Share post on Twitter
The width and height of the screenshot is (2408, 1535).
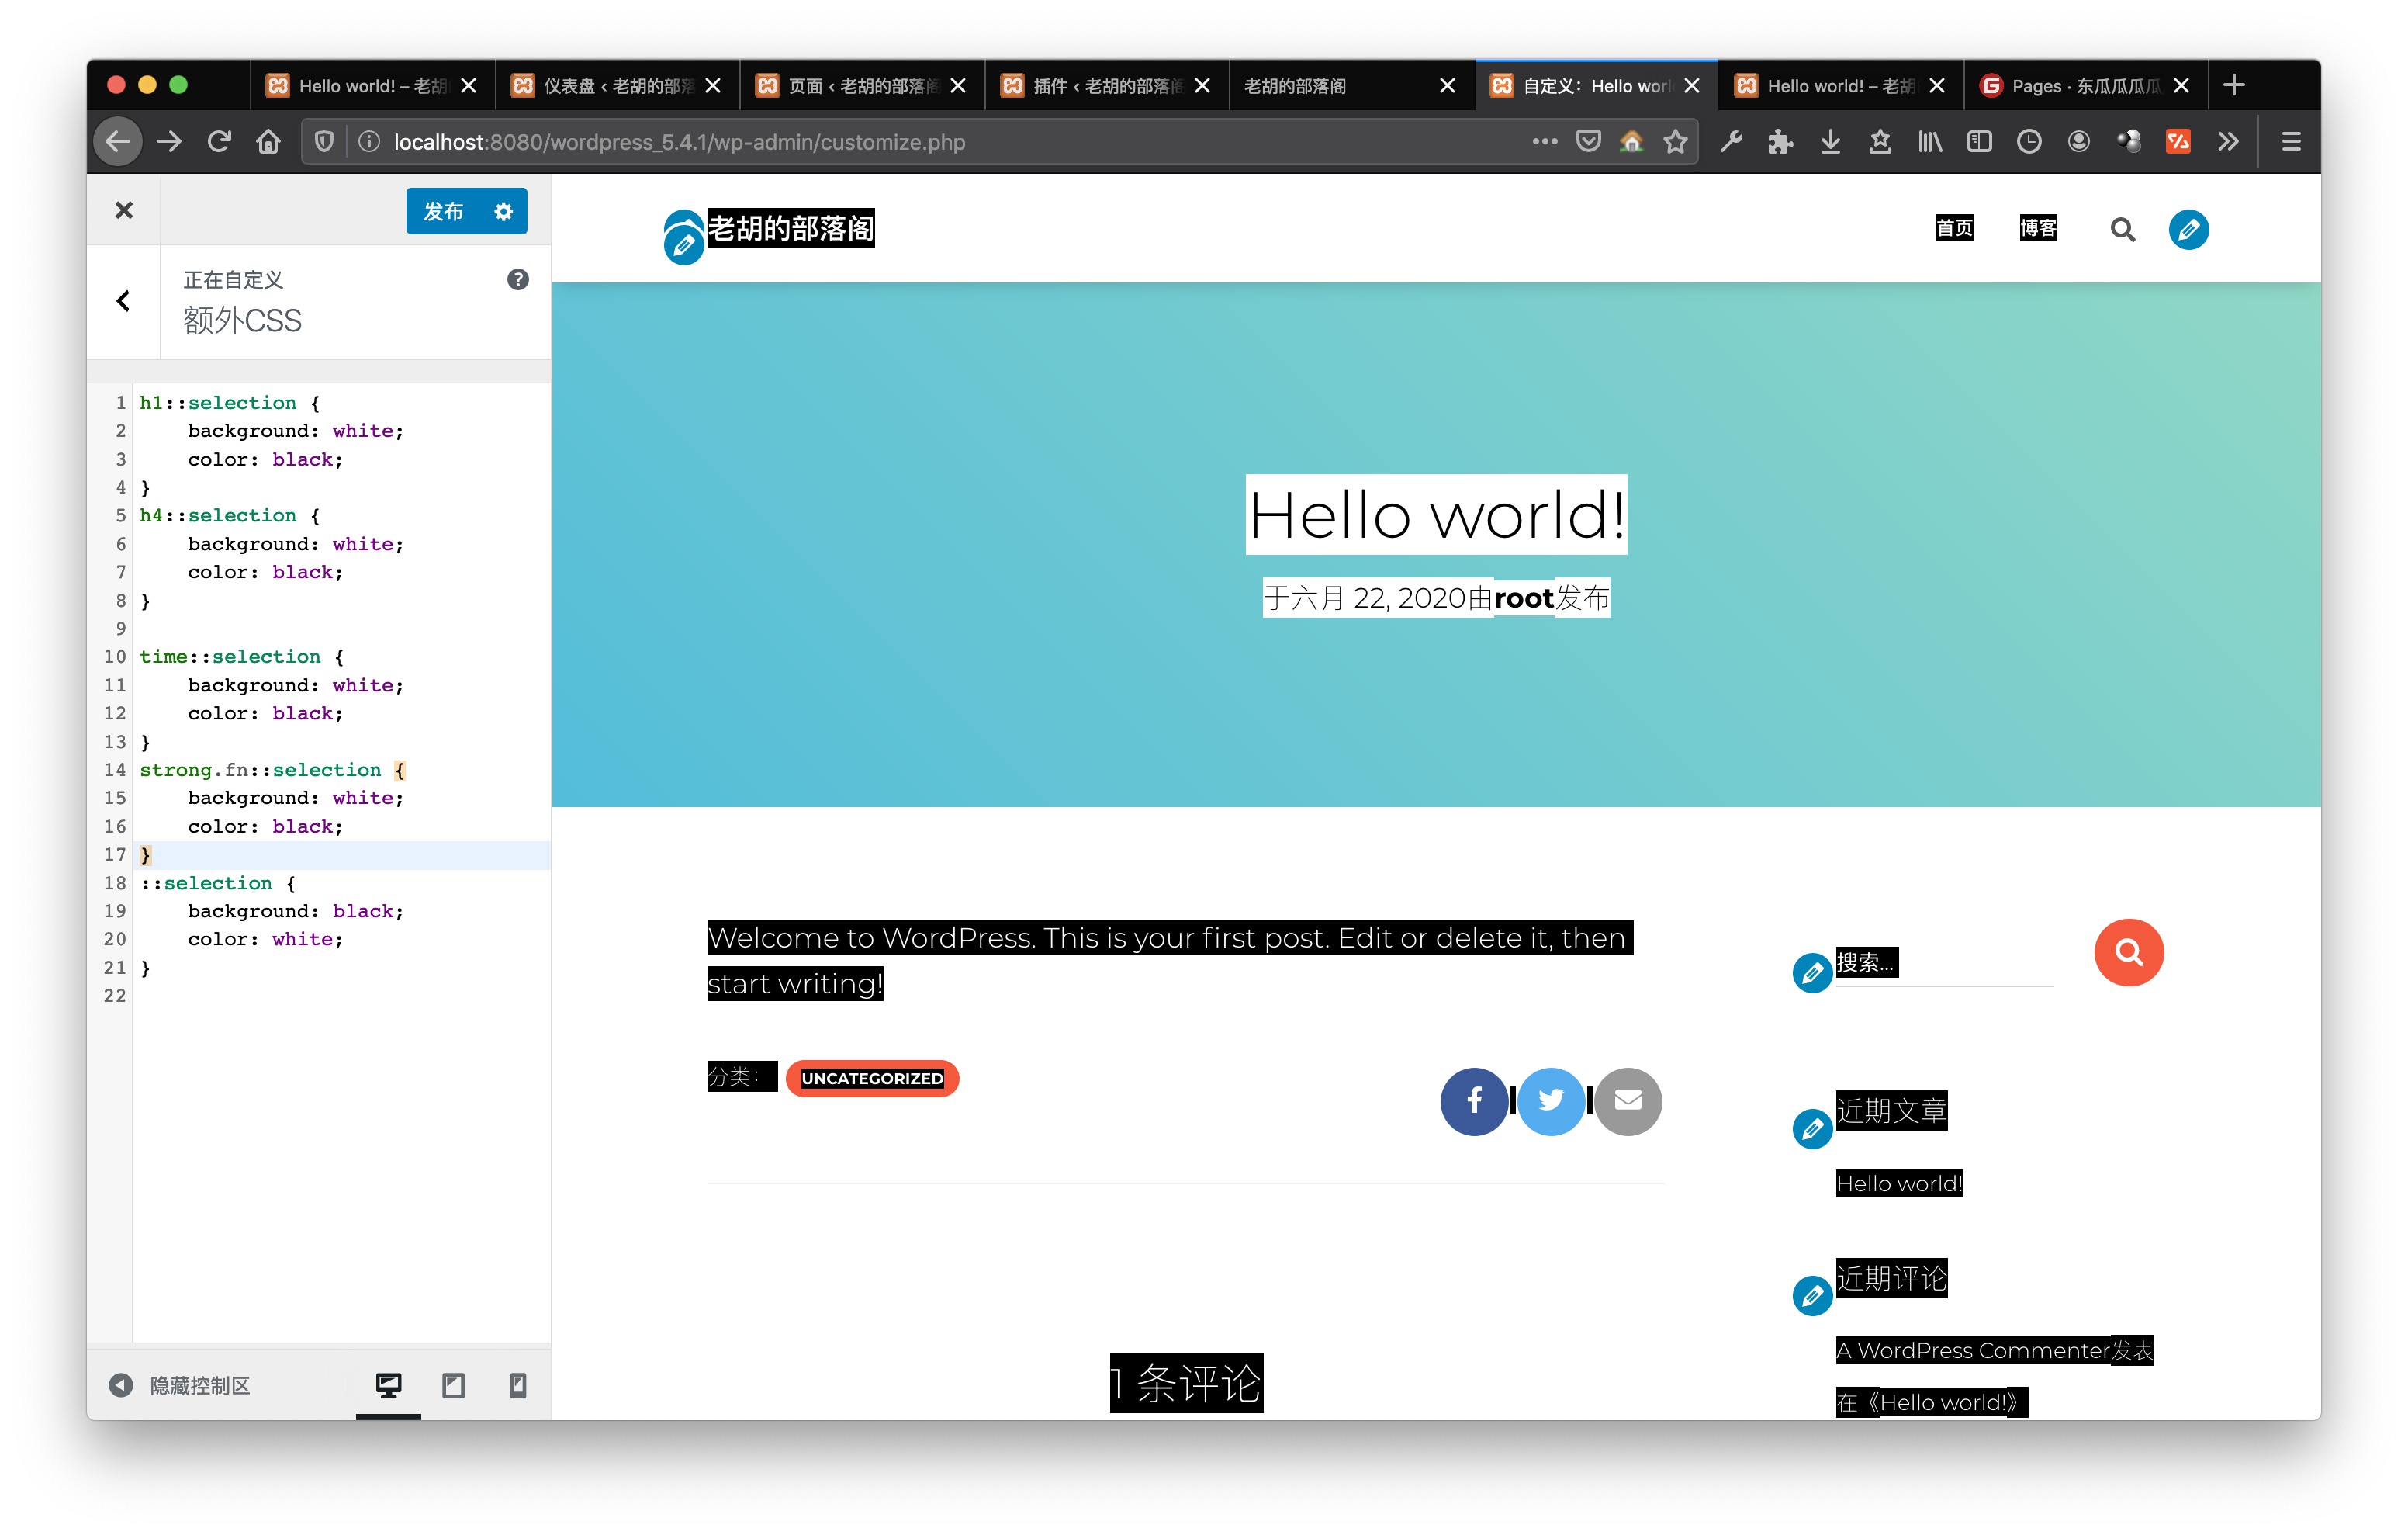1551,1102
